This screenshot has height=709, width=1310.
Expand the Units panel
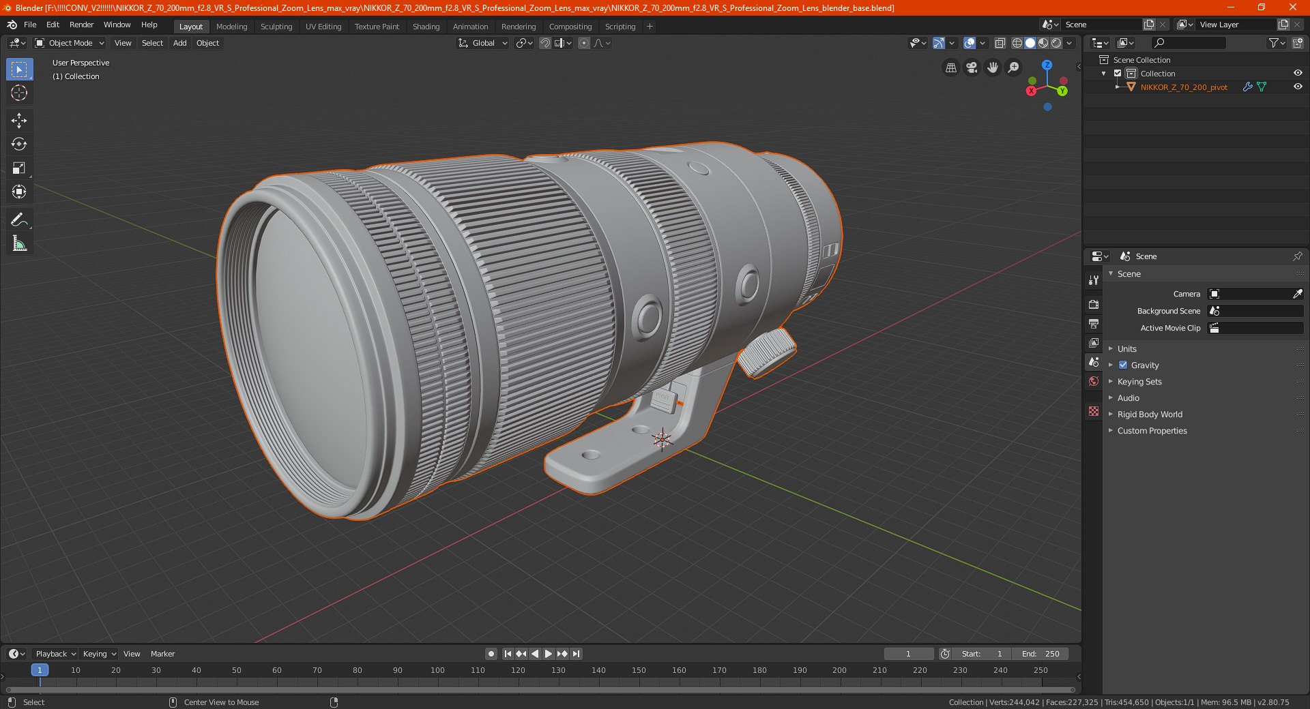pos(1127,349)
